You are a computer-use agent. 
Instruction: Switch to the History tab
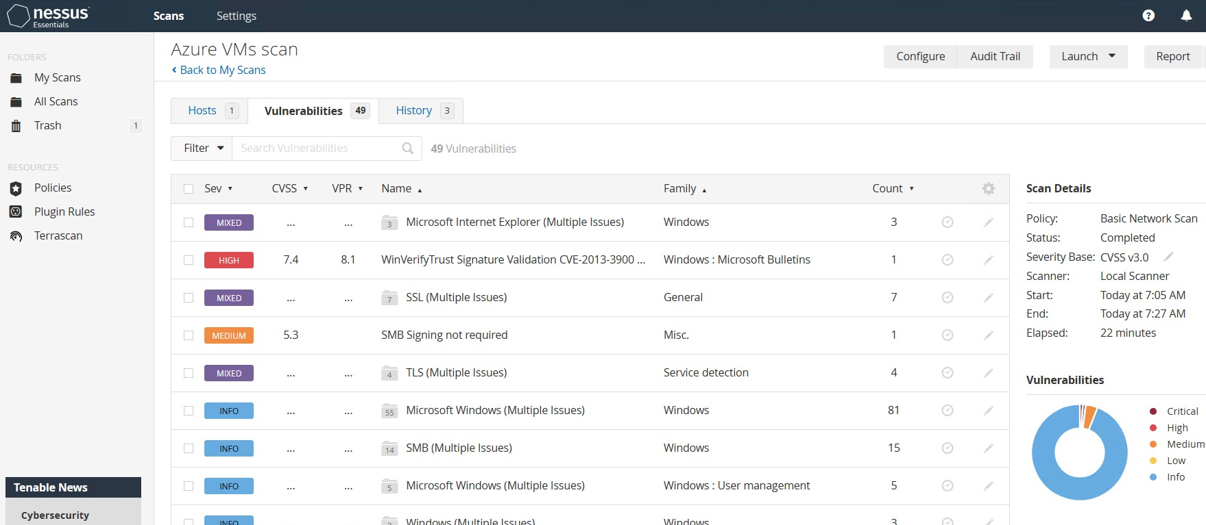click(x=421, y=110)
